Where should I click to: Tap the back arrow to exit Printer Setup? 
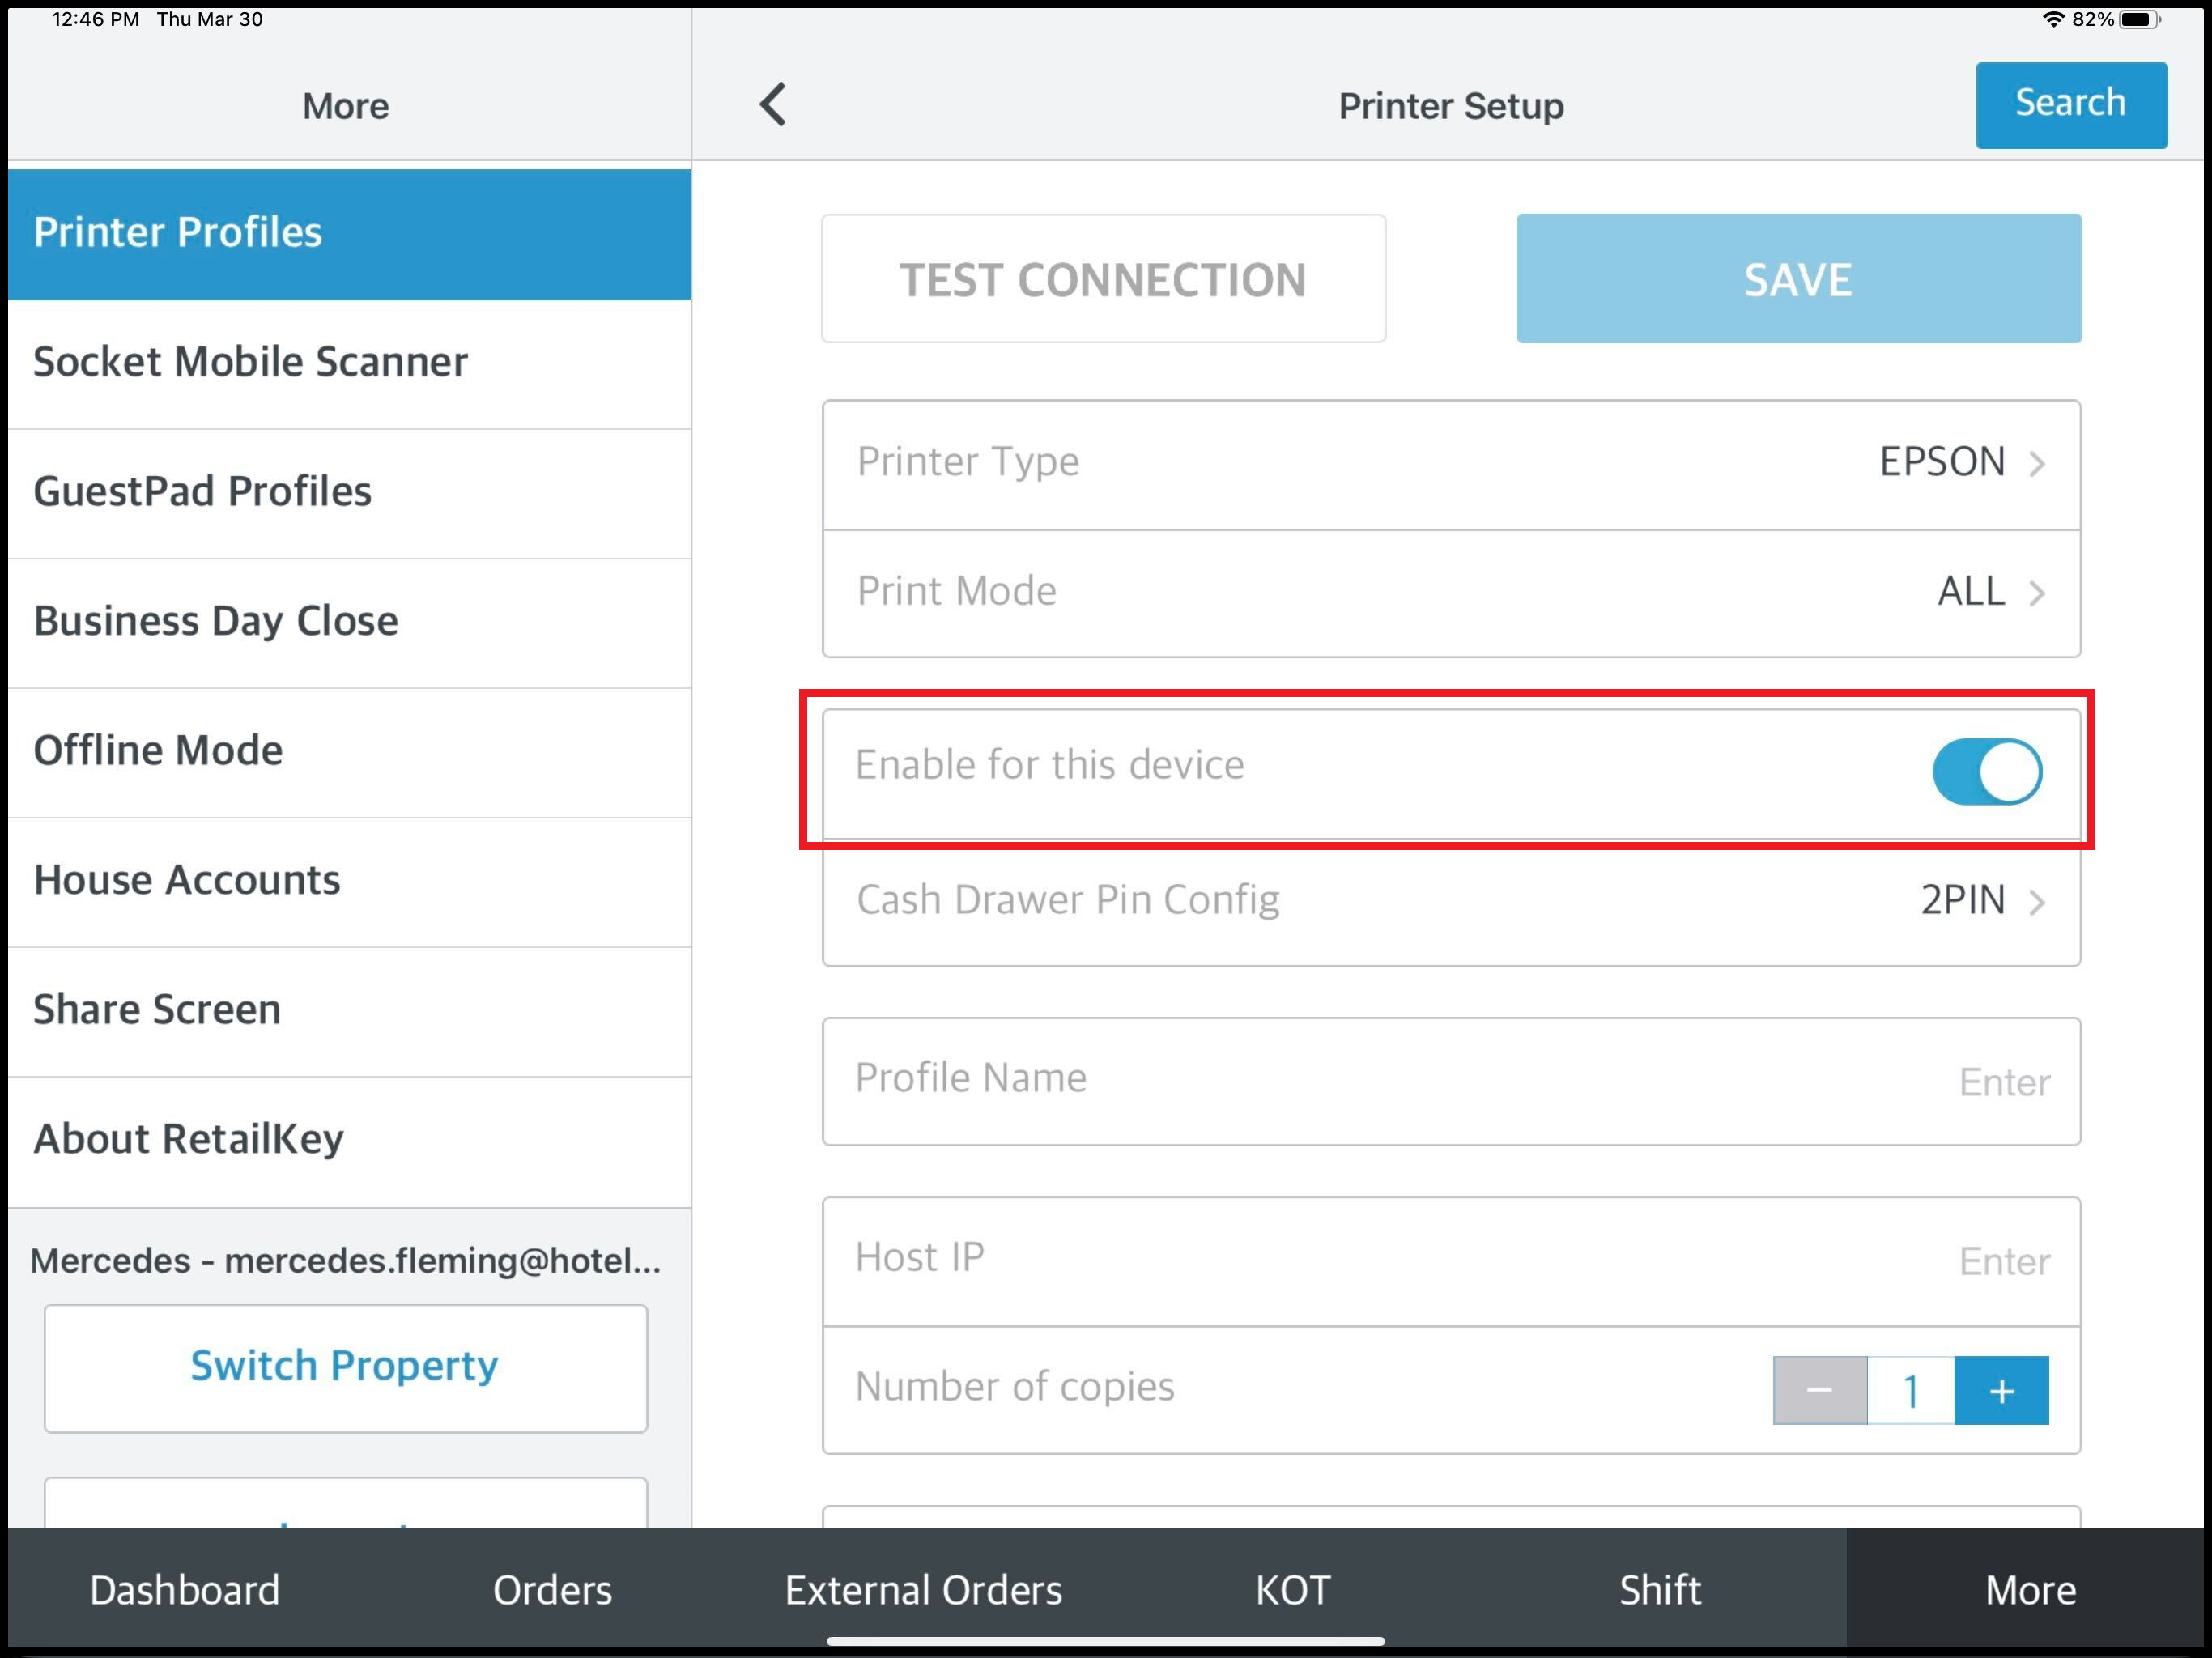[772, 104]
